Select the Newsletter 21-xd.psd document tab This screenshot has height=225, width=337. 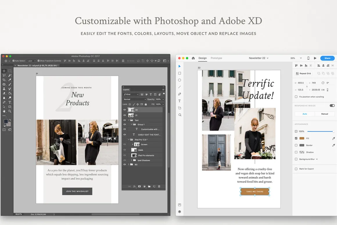[37, 65]
